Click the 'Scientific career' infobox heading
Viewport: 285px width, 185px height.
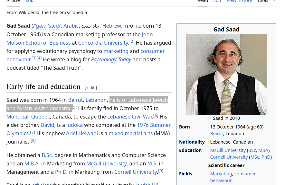pos(226,165)
